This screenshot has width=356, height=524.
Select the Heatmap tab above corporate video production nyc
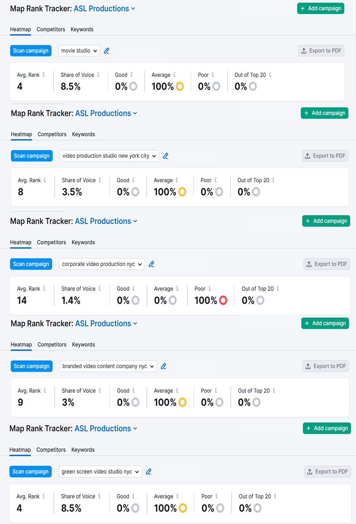[20, 242]
